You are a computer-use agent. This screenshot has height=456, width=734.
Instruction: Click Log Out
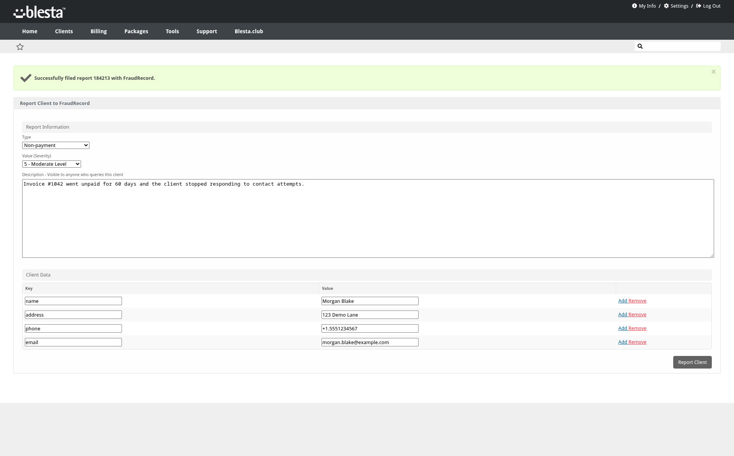(x=708, y=6)
